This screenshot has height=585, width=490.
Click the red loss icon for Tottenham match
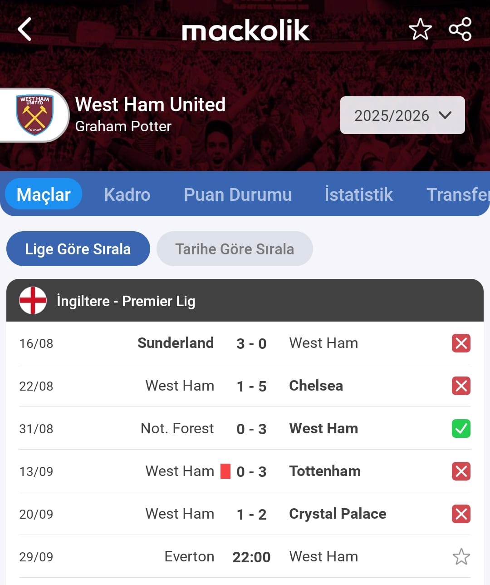[461, 471]
